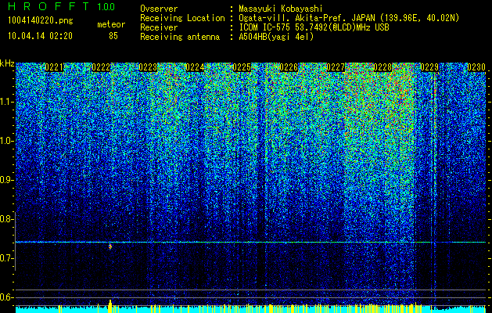The width and height of the screenshot is (492, 313).
Task: Click the 0222 time marker
Action: click(x=101, y=67)
